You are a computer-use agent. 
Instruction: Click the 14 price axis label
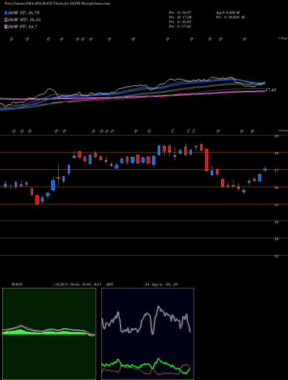click(276, 222)
